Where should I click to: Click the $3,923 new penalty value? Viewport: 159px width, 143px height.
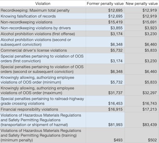pyautogui.click(x=151, y=28)
